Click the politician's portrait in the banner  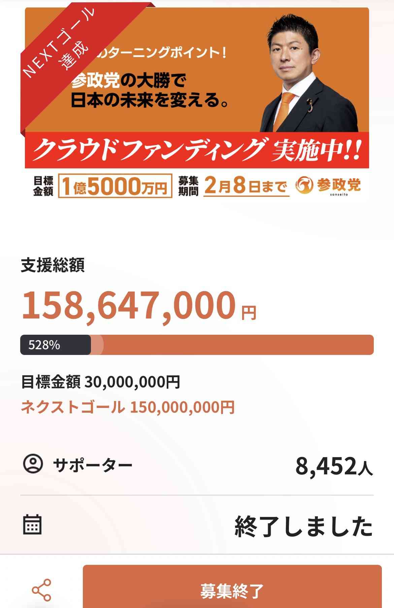click(296, 67)
